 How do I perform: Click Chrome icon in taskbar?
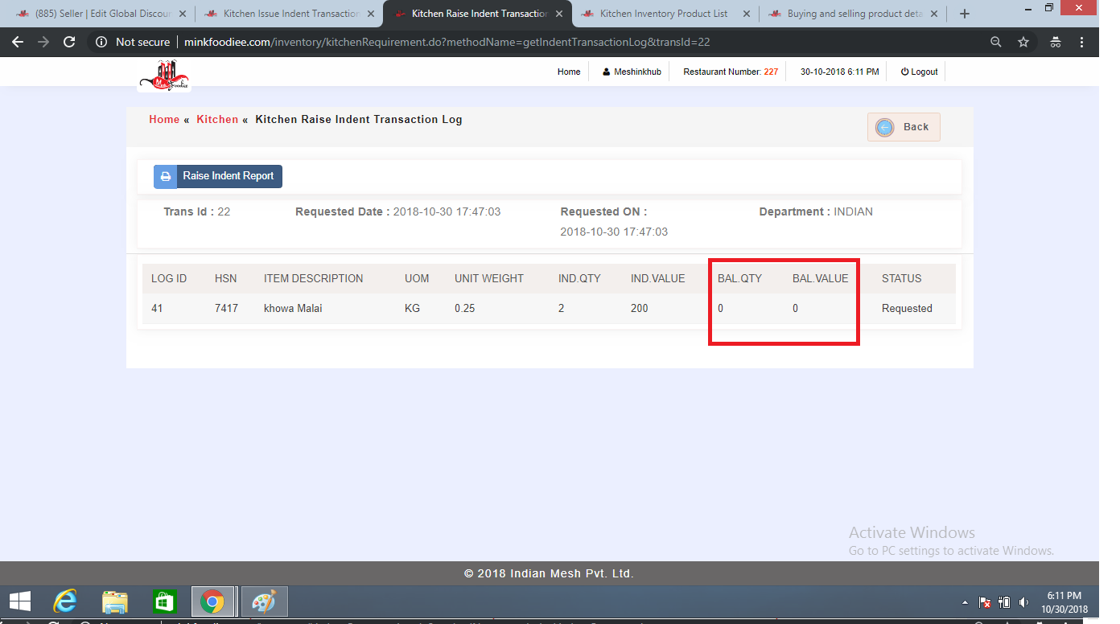pos(212,601)
